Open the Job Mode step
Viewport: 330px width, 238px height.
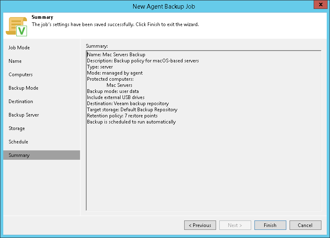(x=19, y=48)
